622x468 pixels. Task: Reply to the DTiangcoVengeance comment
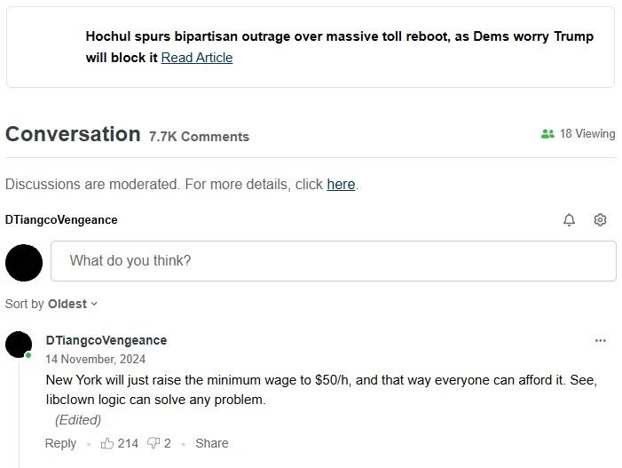[60, 443]
